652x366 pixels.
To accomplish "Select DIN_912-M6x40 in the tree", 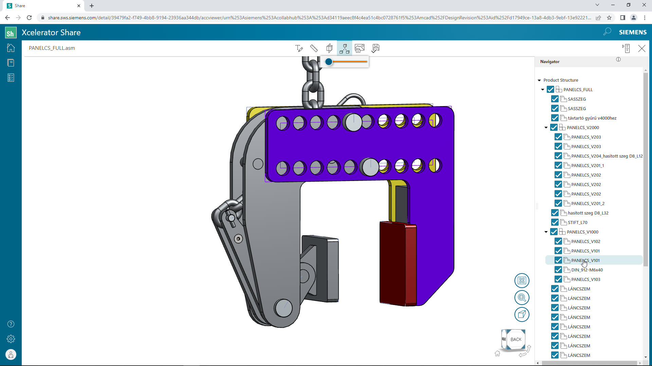I will (587, 270).
